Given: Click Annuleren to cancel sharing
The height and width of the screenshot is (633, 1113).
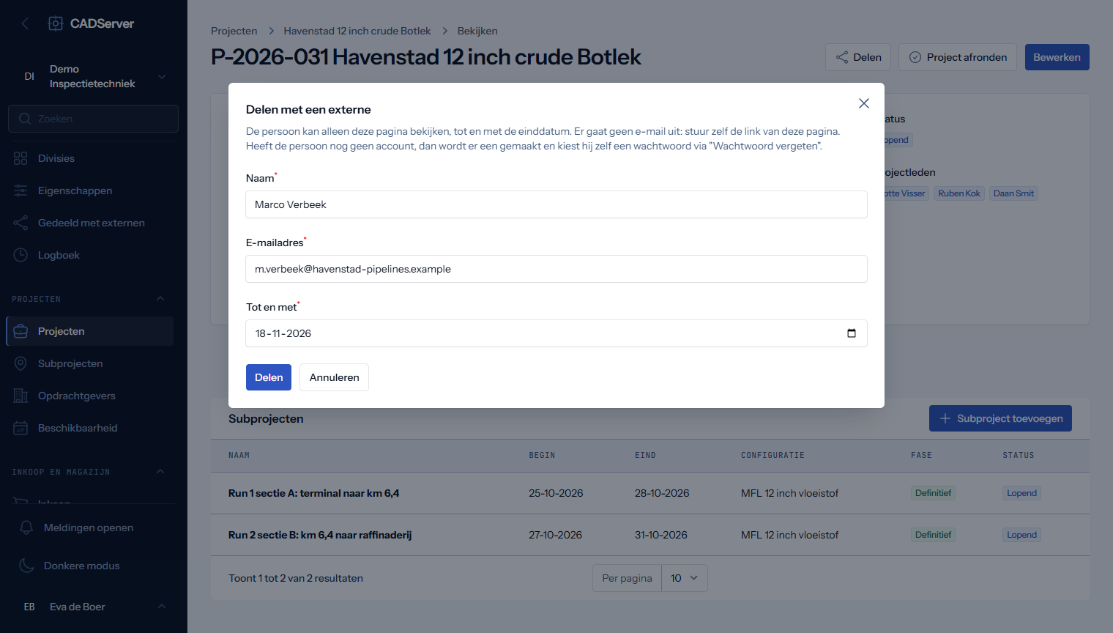Looking at the screenshot, I should tap(334, 377).
